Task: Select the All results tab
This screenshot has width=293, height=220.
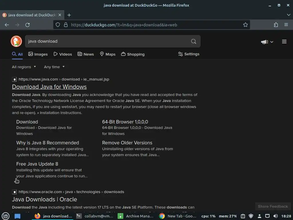Action: [x=17, y=54]
